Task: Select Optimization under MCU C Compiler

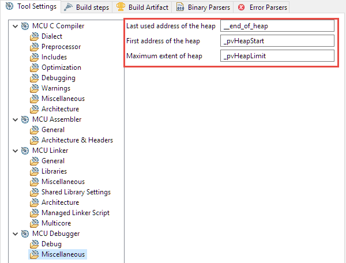Action: click(x=61, y=67)
